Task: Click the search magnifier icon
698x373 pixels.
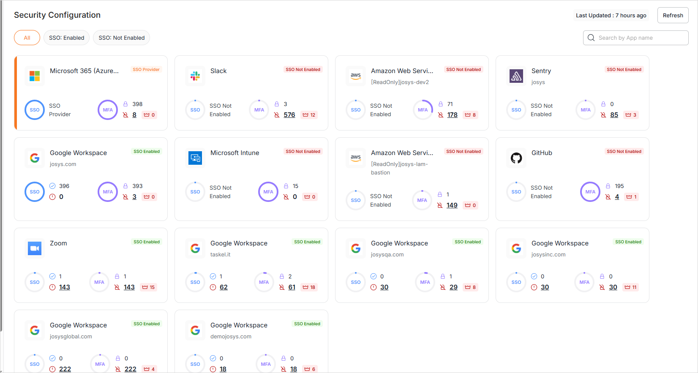Action: pyautogui.click(x=591, y=38)
